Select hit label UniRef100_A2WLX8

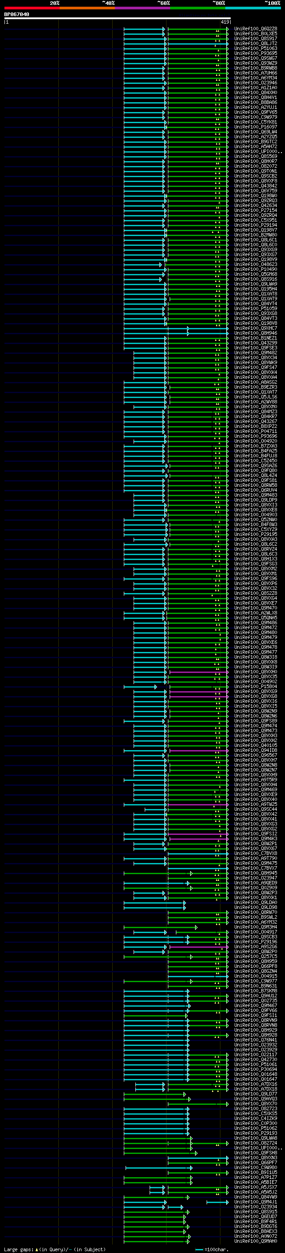point(256,613)
